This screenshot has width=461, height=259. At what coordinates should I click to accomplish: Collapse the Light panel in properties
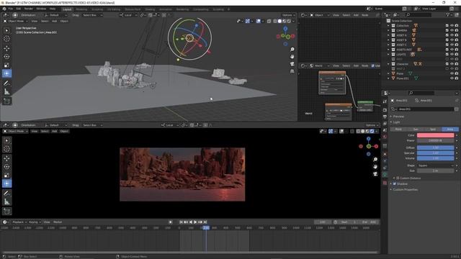pos(396,122)
